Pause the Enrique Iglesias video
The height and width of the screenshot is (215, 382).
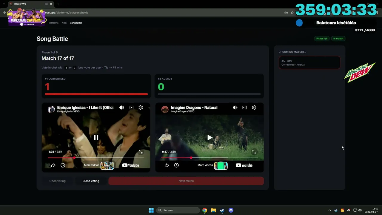tap(96, 138)
